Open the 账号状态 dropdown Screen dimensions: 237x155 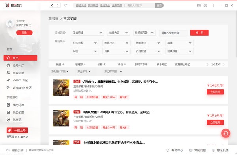117,43
